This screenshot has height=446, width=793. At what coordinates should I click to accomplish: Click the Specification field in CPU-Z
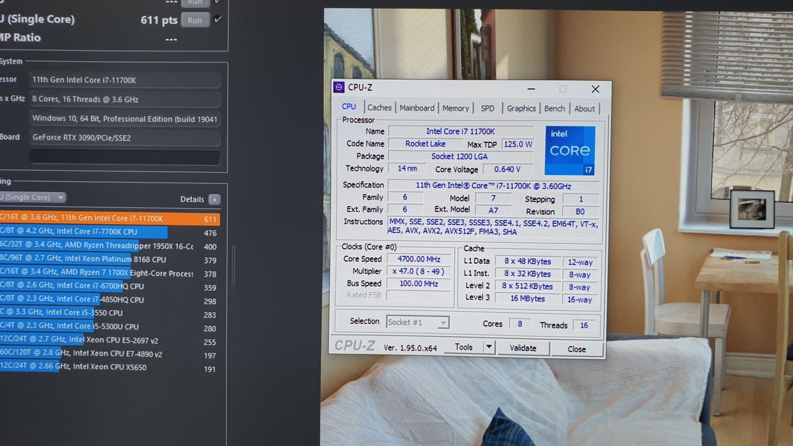(493, 185)
